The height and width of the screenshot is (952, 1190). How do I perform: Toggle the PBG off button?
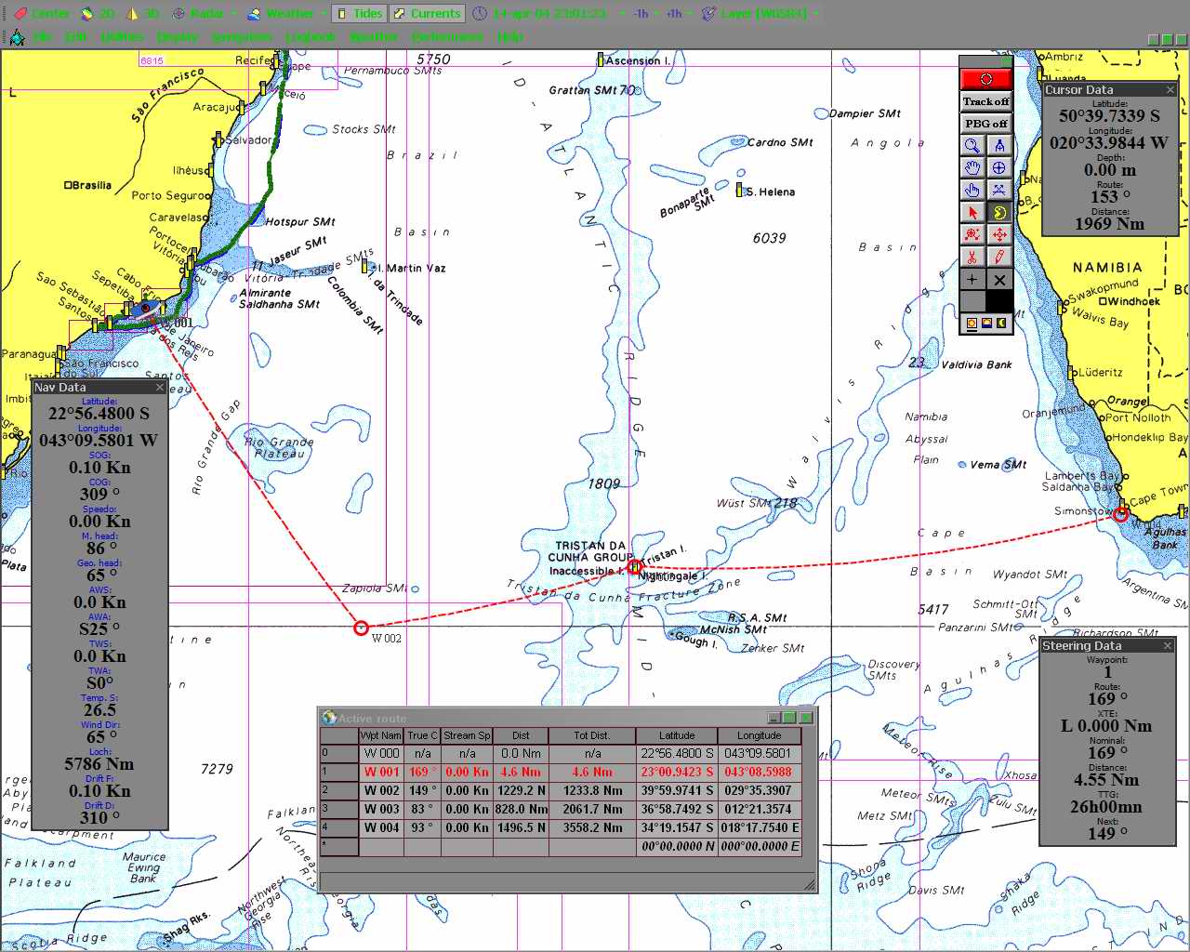pos(985,124)
